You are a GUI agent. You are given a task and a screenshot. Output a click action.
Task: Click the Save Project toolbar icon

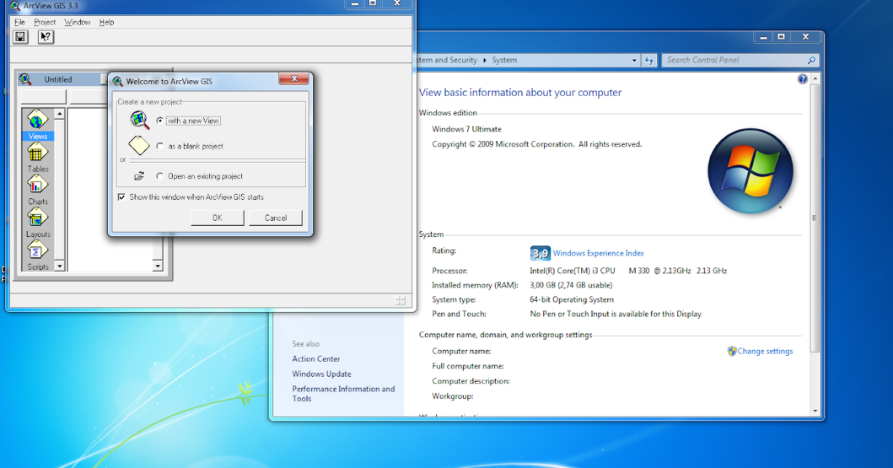click(21, 36)
